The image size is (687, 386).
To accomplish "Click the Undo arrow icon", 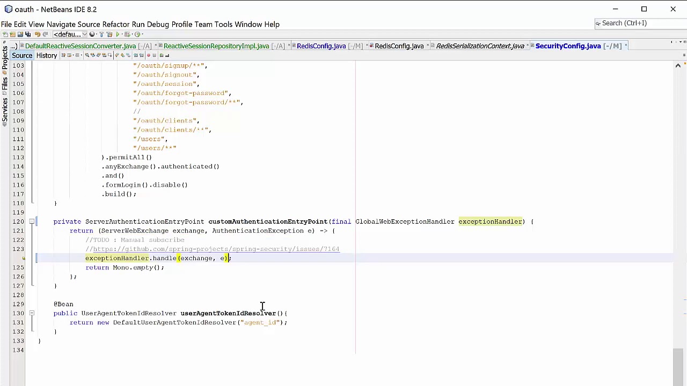I will pos(38,34).
